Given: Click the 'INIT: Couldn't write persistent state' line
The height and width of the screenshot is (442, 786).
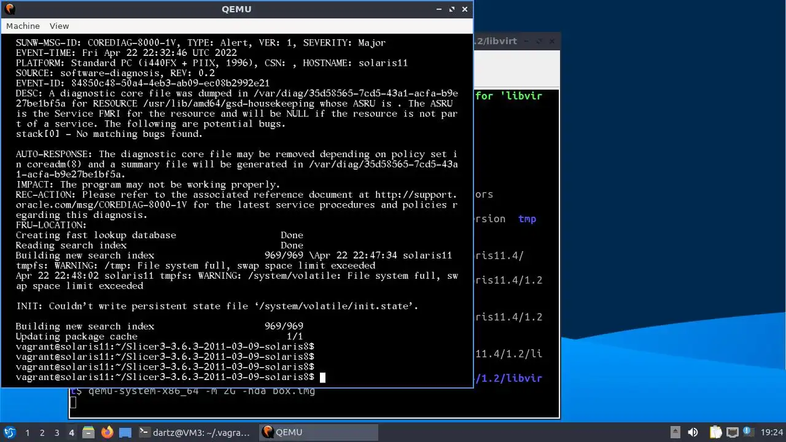Looking at the screenshot, I should (x=217, y=306).
